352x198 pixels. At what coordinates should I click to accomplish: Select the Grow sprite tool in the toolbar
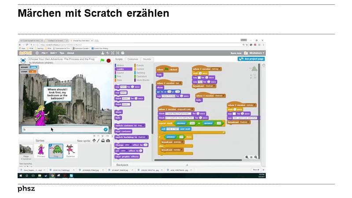pyautogui.click(x=113, y=53)
